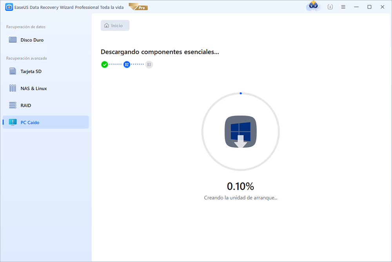The width and height of the screenshot is (392, 262).
Task: Click the RAID stacked drives icon
Action: pyautogui.click(x=13, y=105)
